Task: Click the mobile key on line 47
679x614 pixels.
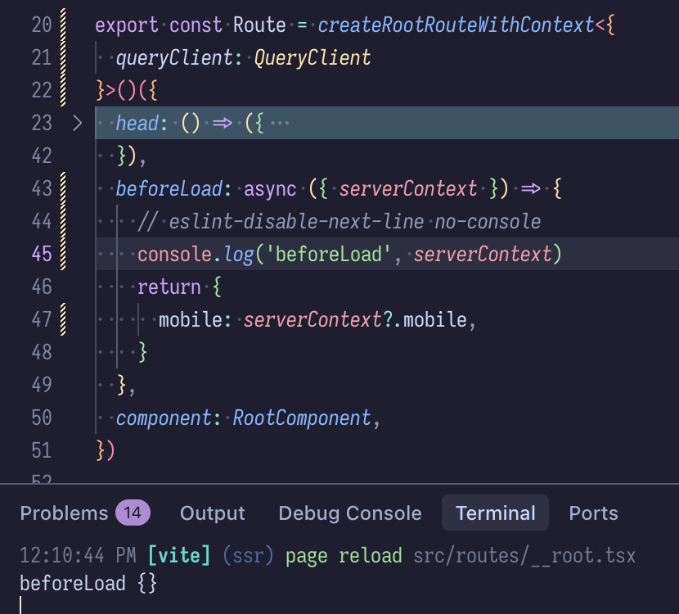Action: [190, 320]
